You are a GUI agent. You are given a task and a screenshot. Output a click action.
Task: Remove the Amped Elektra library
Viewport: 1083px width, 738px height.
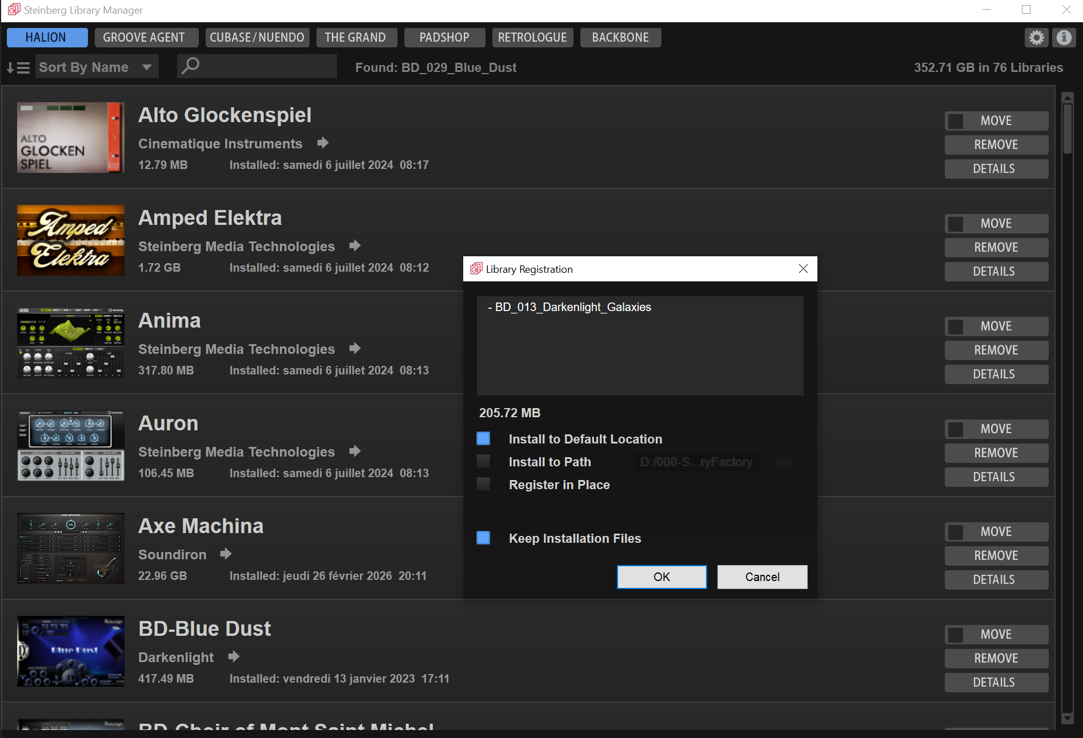(x=996, y=248)
